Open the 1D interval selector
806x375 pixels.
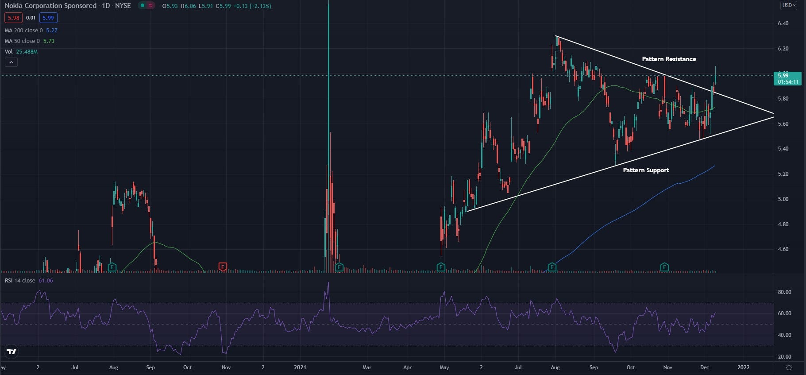coord(106,6)
